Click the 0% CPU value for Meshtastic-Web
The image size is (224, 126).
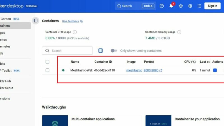194,70
